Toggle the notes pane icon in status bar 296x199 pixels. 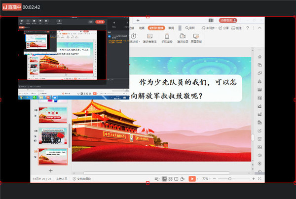coord(156,179)
